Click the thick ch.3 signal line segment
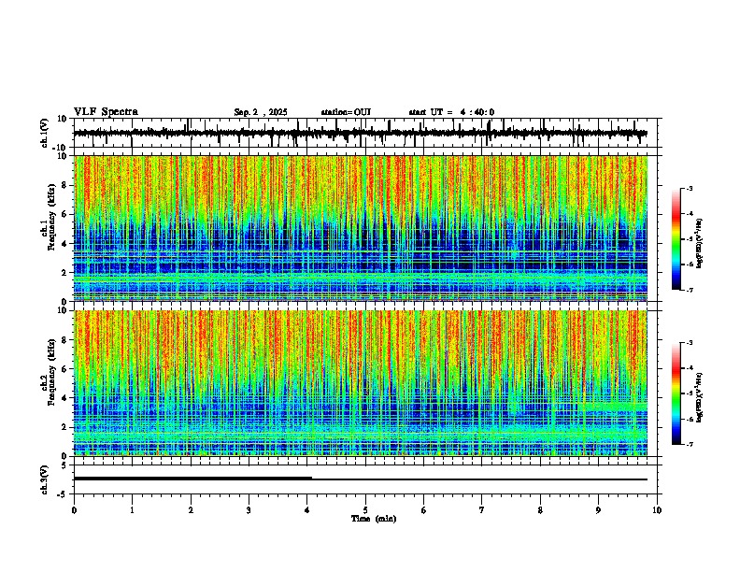 192,479
